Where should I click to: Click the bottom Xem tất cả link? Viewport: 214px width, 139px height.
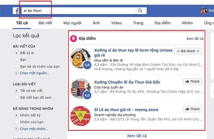click(137, 136)
